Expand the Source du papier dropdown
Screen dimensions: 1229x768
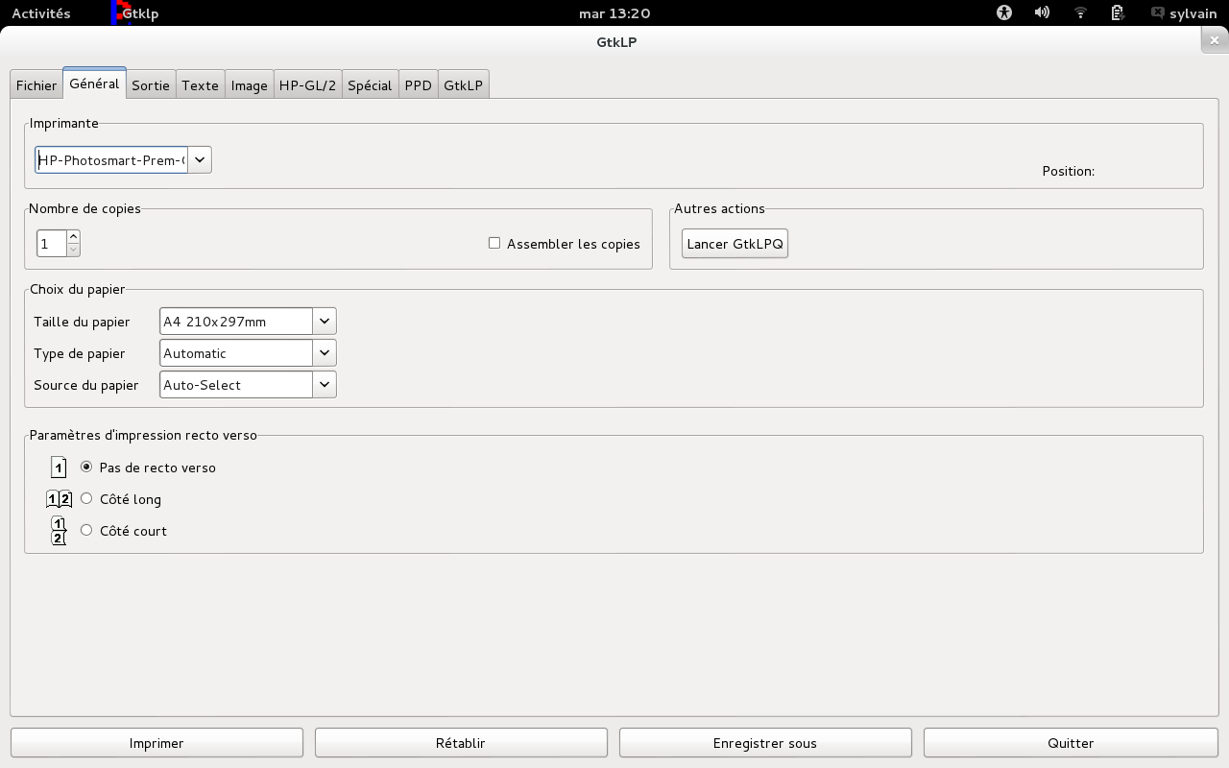pos(325,385)
